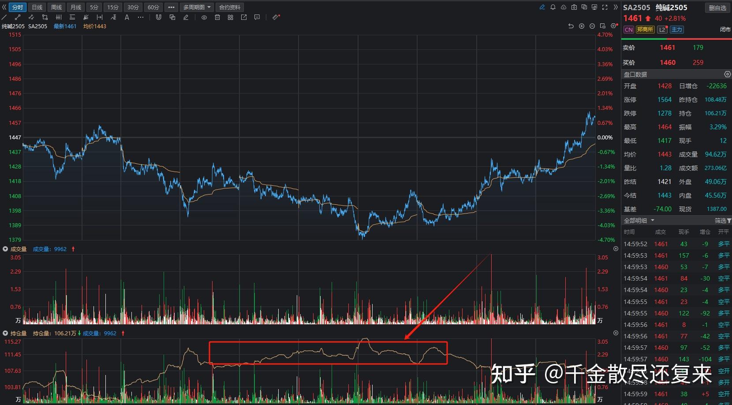Click the 删自选 button

[717, 7]
